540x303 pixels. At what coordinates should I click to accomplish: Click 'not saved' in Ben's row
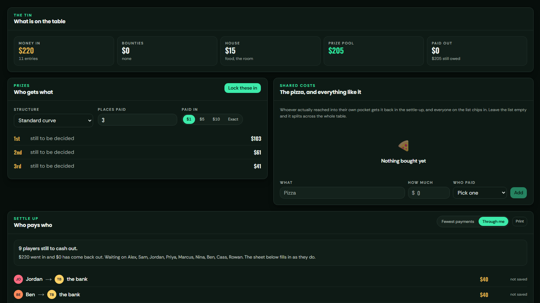click(518, 294)
